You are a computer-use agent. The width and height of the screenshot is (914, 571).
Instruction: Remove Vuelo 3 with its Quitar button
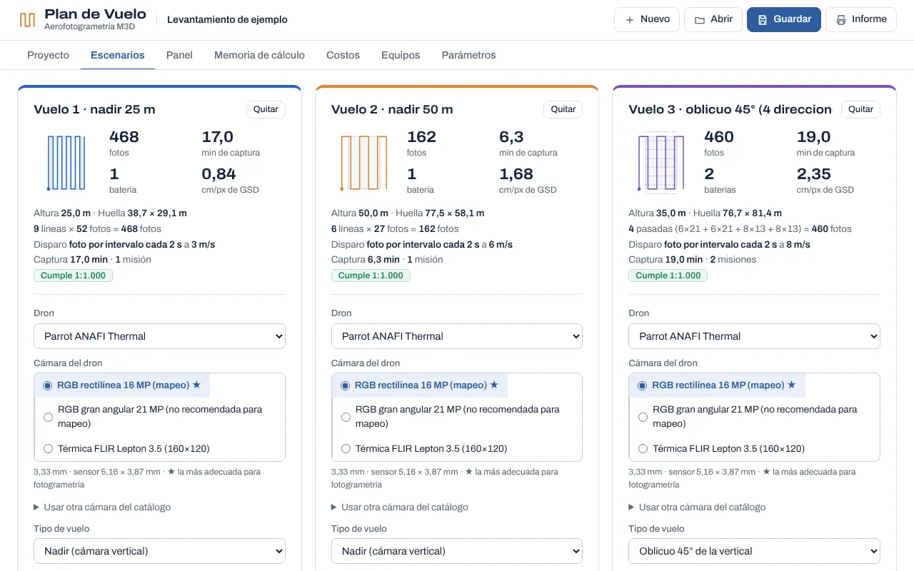click(860, 109)
